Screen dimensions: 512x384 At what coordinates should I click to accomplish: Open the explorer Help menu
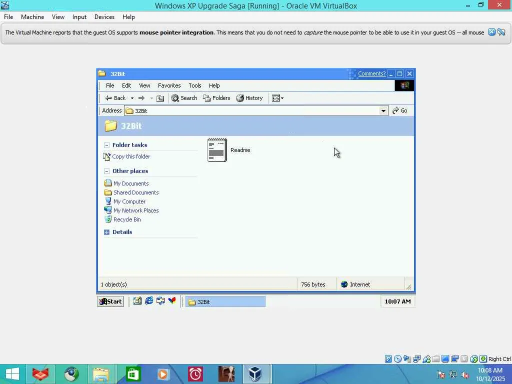pyautogui.click(x=214, y=85)
